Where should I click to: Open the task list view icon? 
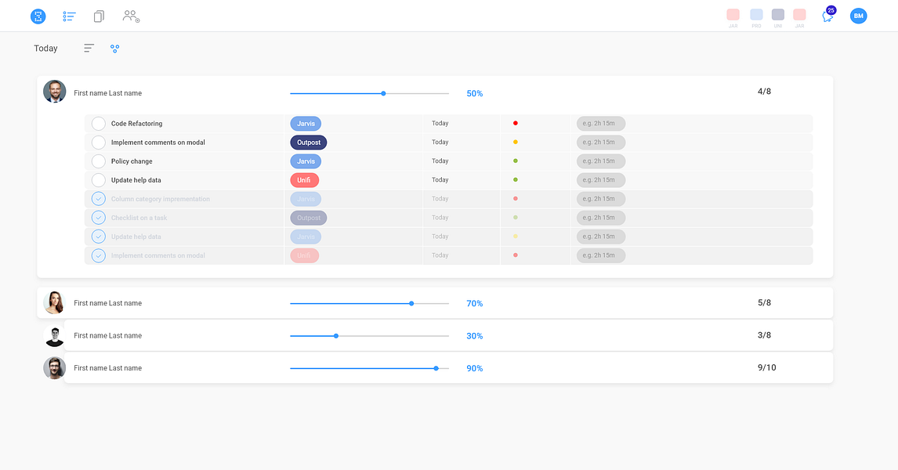tap(69, 16)
